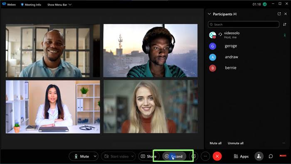Open the Apps panel
Image resolution: width=291 pixels, height=164 pixels.
click(x=241, y=157)
